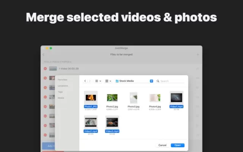
Task: Click the back arrow in file dialog
Action: (85, 81)
